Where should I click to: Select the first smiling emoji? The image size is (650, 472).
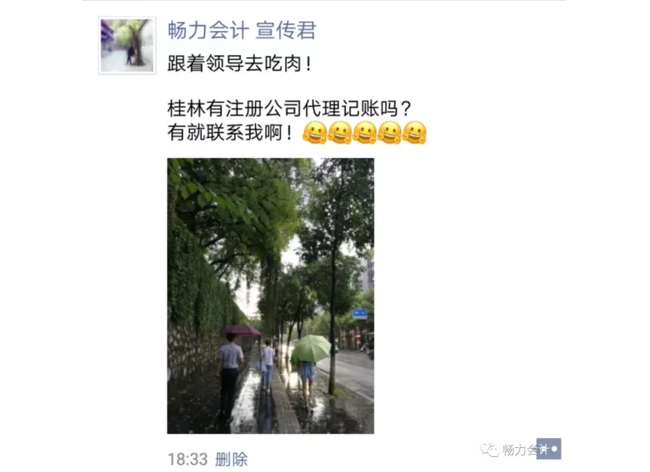click(x=314, y=133)
